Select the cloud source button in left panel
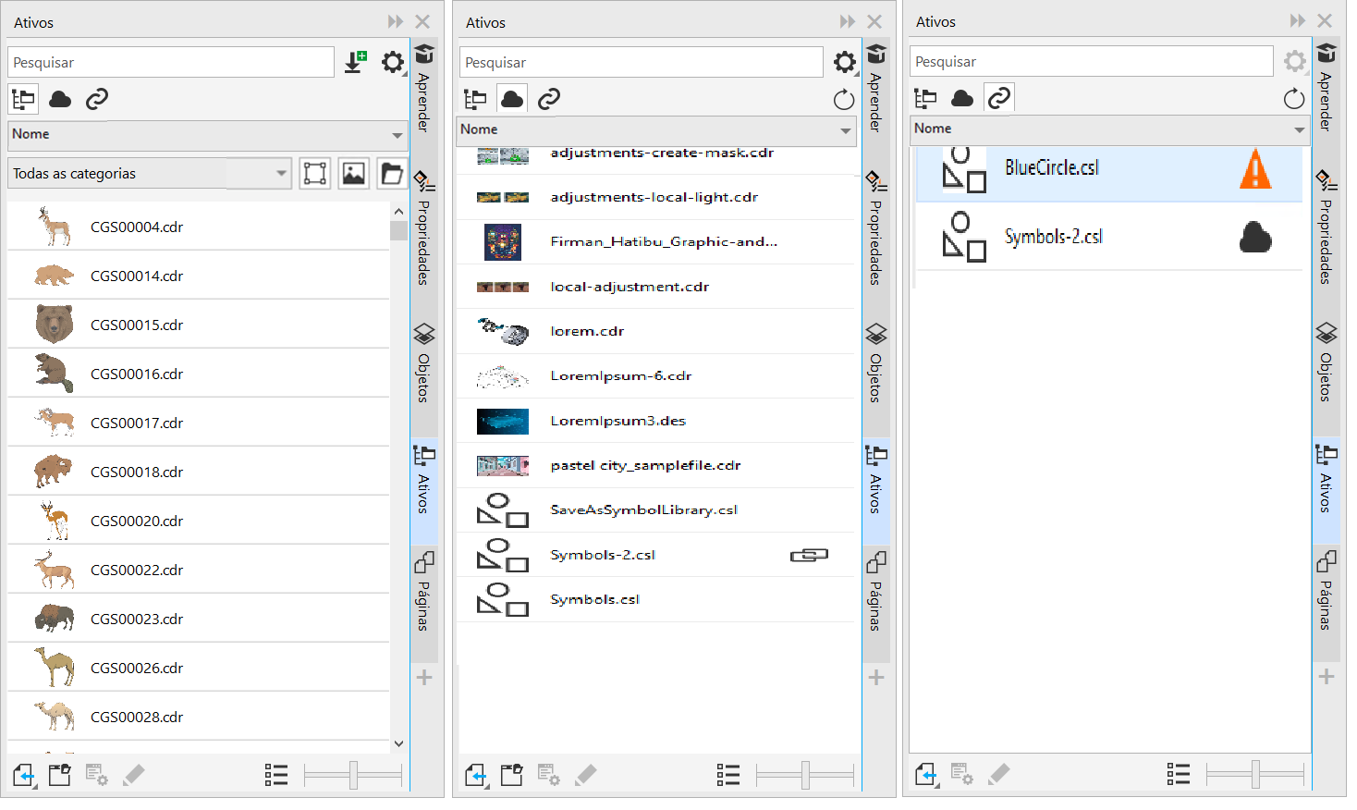 pyautogui.click(x=60, y=99)
